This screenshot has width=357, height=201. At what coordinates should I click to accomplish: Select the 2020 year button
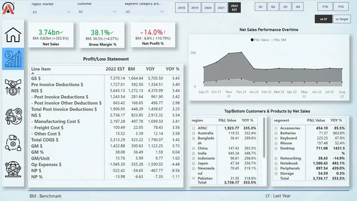tap(208, 8)
